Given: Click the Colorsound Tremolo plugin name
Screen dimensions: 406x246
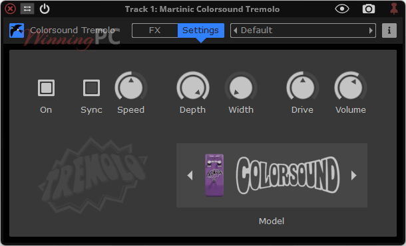Looking at the screenshot, I should (x=73, y=31).
